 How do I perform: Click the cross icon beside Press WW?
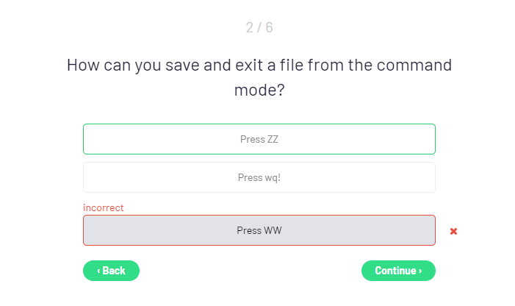coord(453,231)
